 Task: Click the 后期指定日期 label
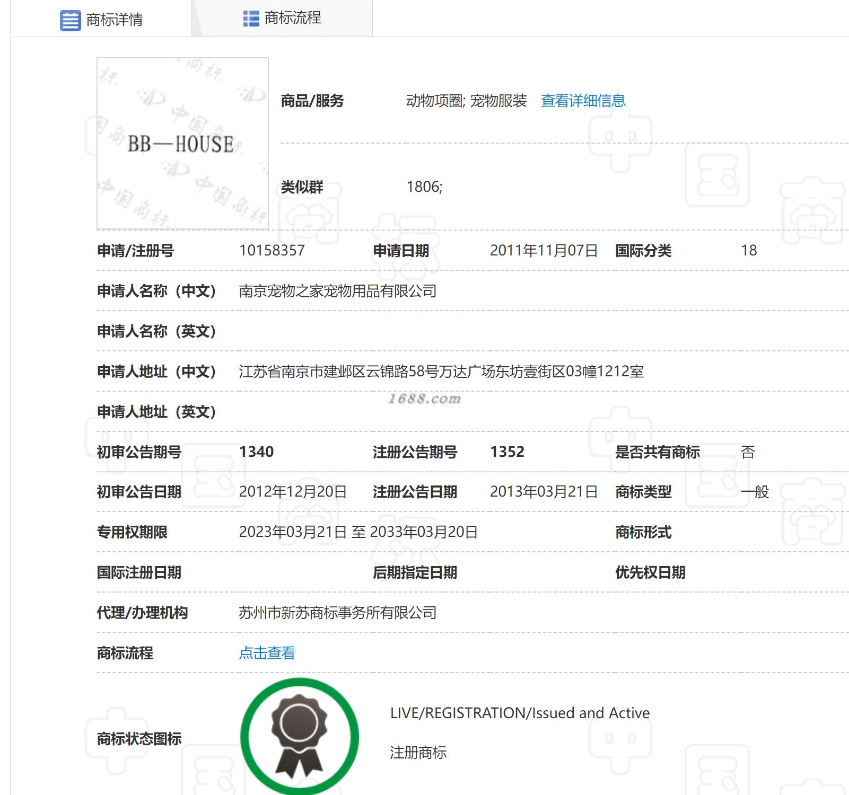coord(415,572)
